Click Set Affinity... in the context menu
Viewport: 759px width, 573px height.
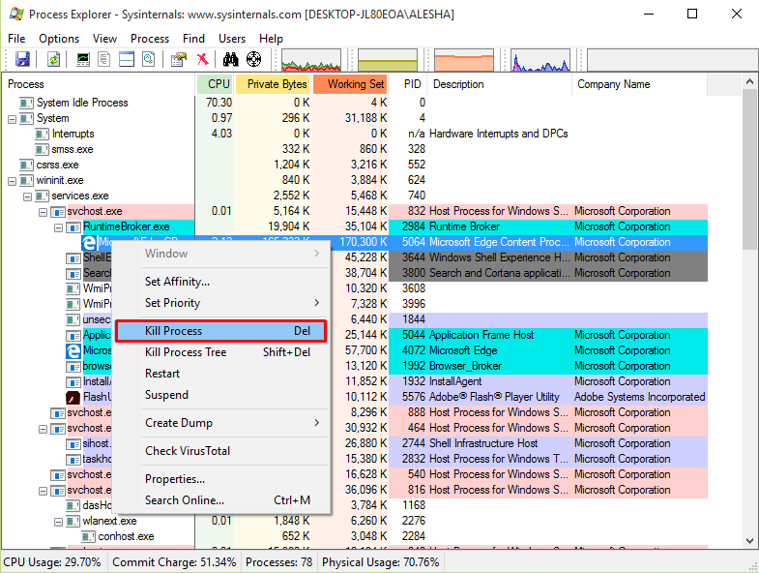[x=223, y=282]
